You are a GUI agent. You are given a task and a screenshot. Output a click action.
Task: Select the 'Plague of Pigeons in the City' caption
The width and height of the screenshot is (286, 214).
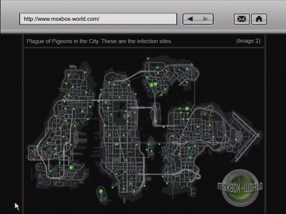pyautogui.click(x=99, y=41)
